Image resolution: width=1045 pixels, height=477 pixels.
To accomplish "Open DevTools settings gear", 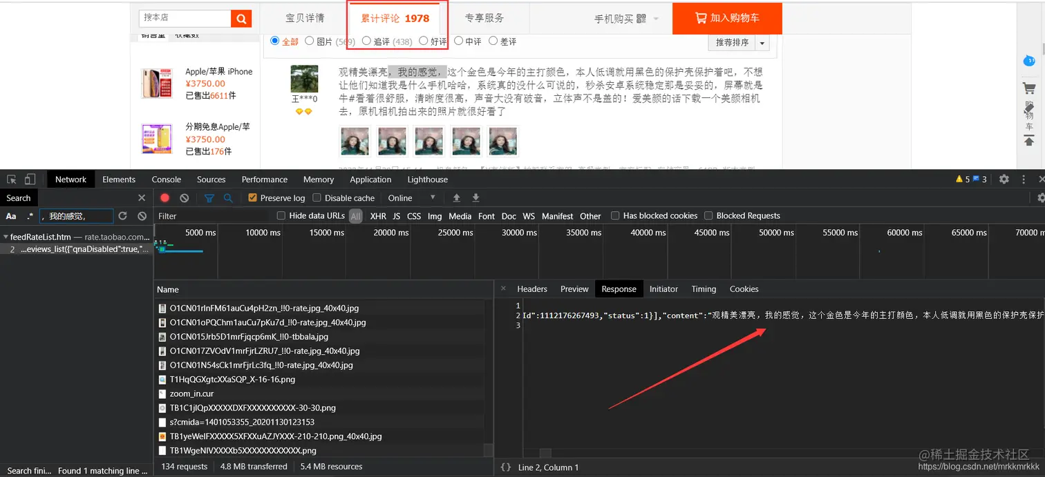I will click(x=1004, y=179).
